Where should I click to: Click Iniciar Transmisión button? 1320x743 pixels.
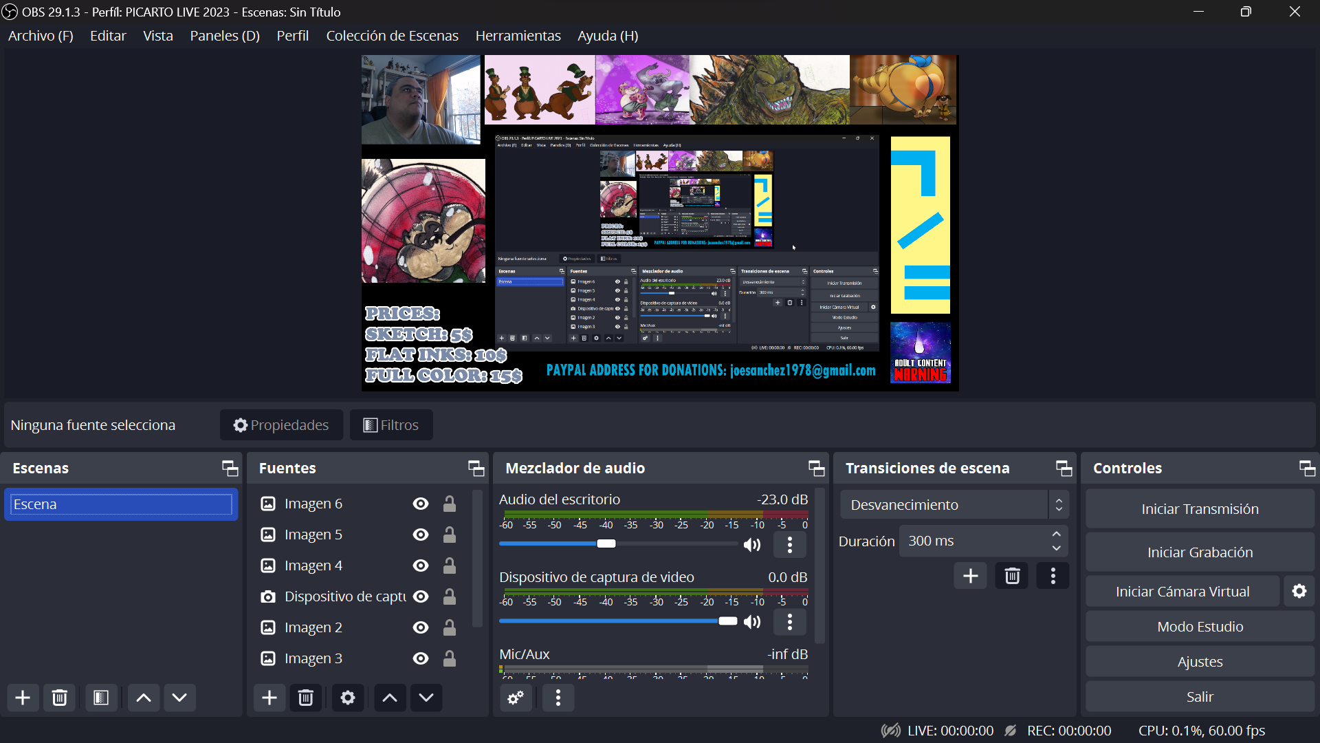[x=1200, y=509]
